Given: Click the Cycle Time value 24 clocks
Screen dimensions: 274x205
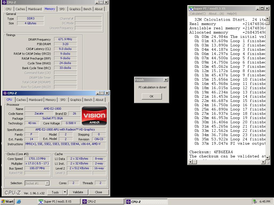Looking at the screenshot, I should coord(65,63).
